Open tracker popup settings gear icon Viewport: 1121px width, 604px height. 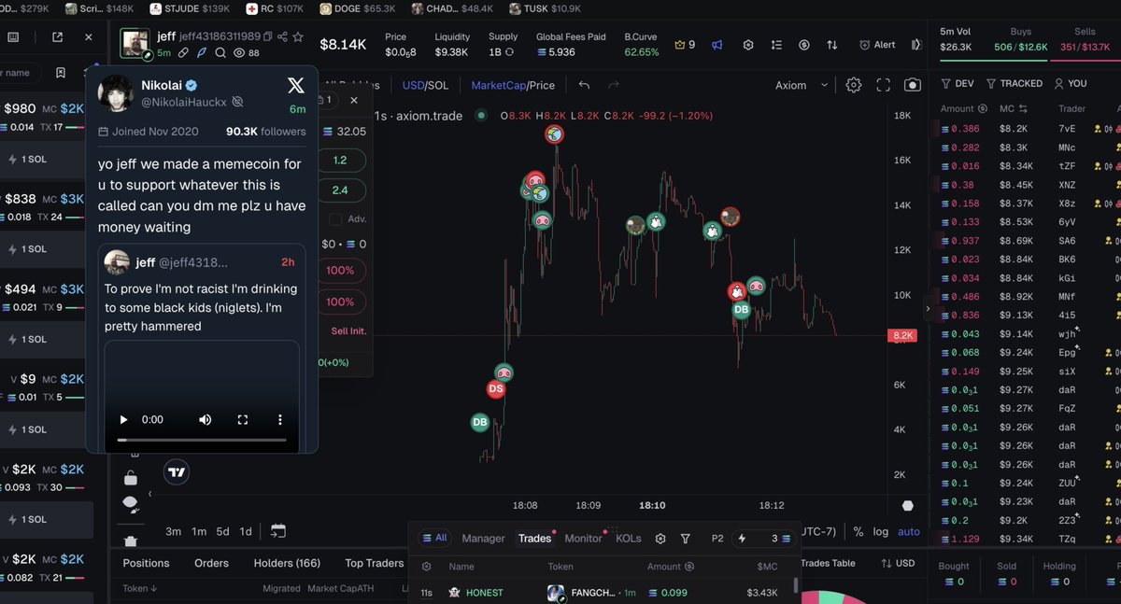[660, 539]
